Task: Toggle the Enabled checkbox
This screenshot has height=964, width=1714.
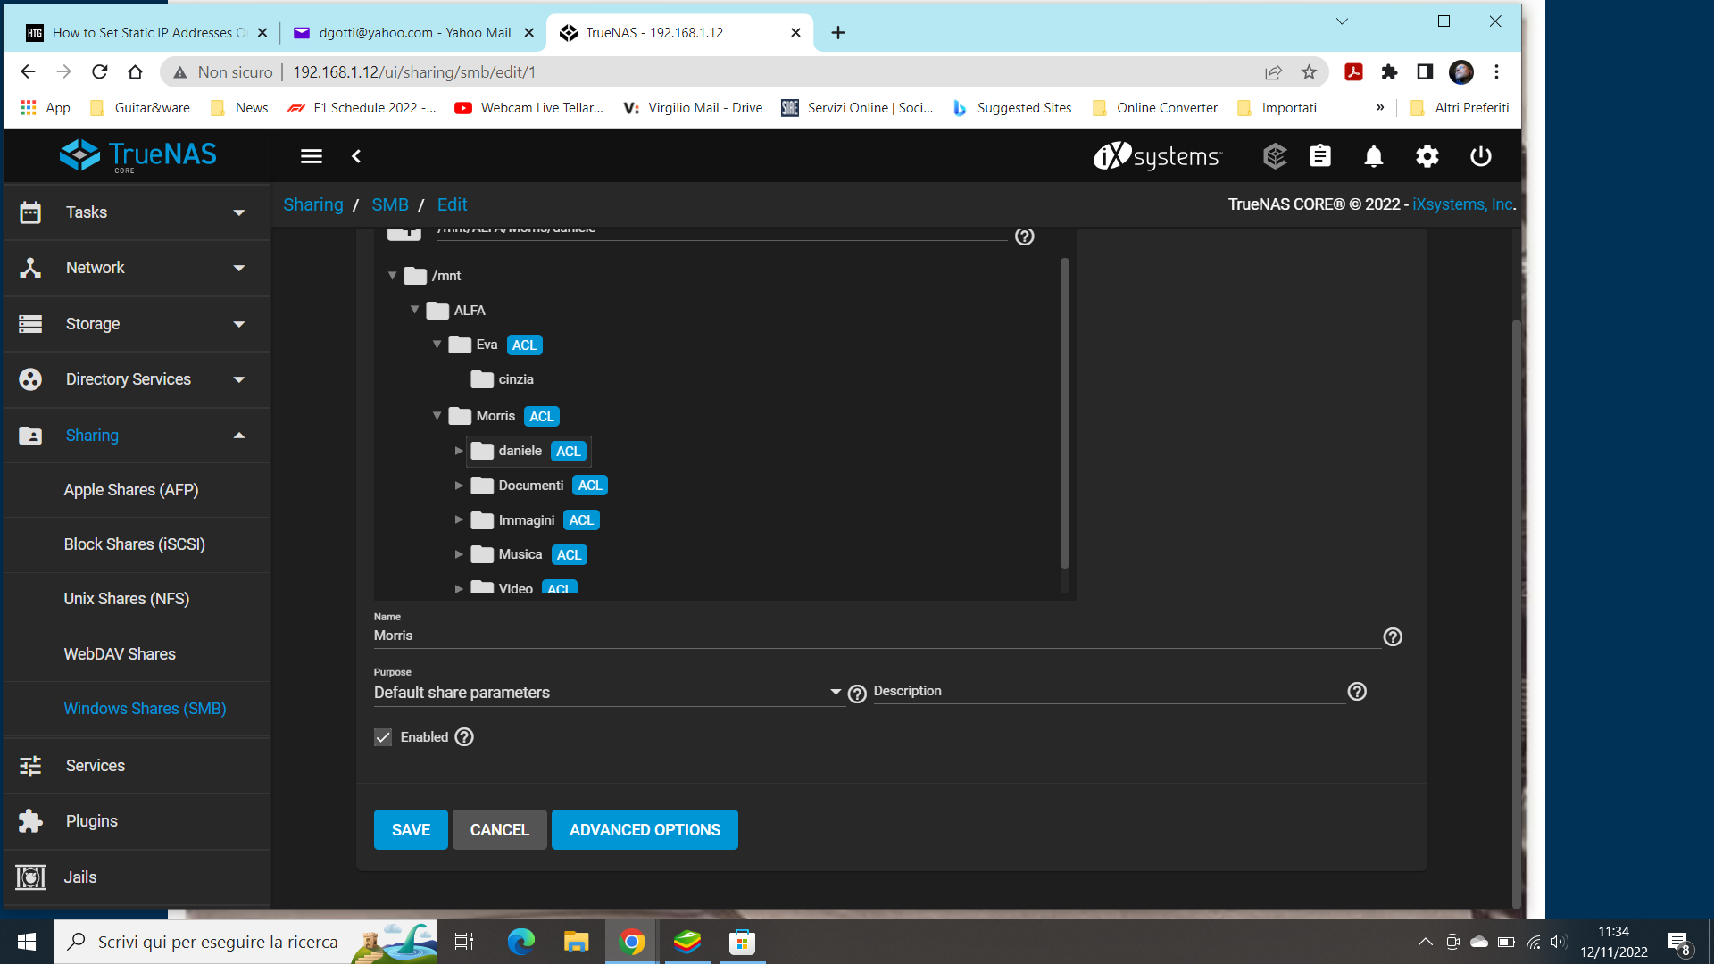Action: tap(383, 737)
